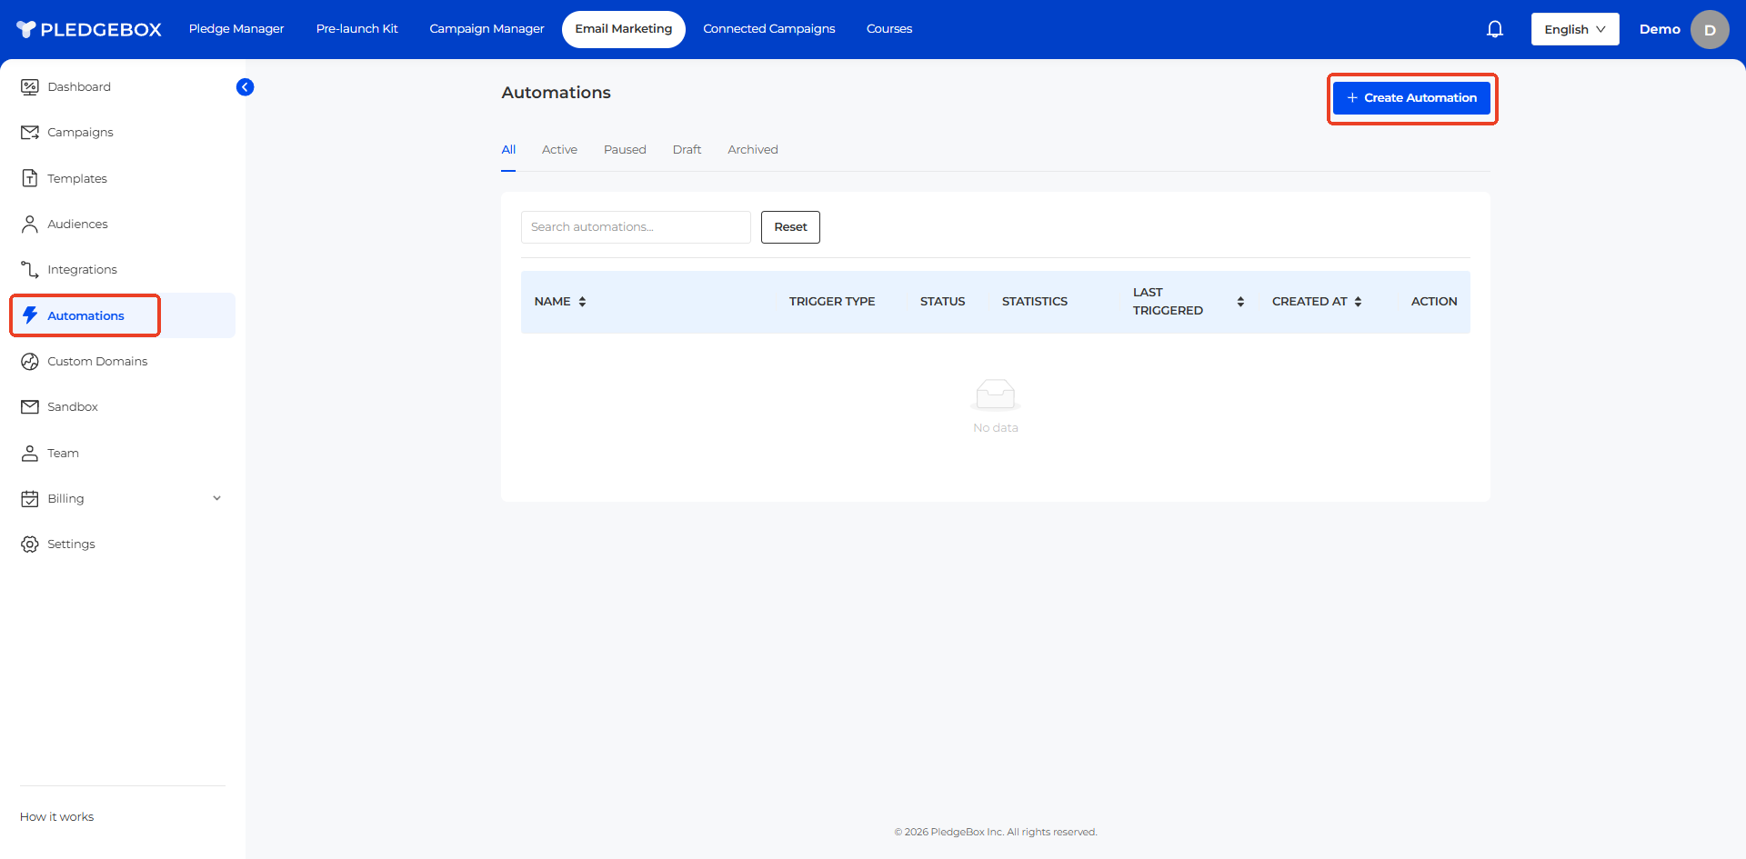The width and height of the screenshot is (1746, 859).
Task: Select the Templates document icon
Action: point(30,178)
